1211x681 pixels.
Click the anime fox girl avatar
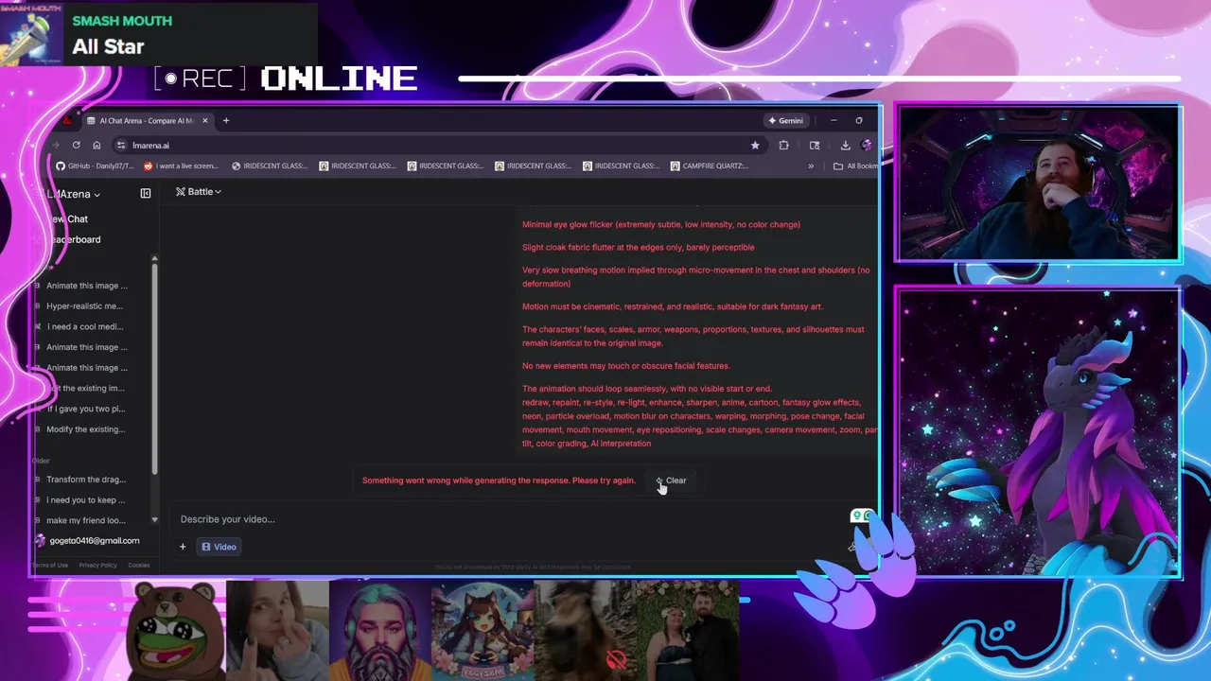pyautogui.click(x=482, y=629)
